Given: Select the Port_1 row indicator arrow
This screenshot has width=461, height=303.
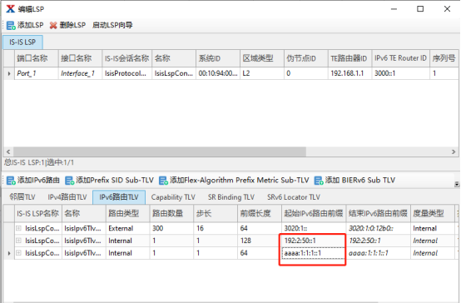Looking at the screenshot, I should tap(9, 73).
